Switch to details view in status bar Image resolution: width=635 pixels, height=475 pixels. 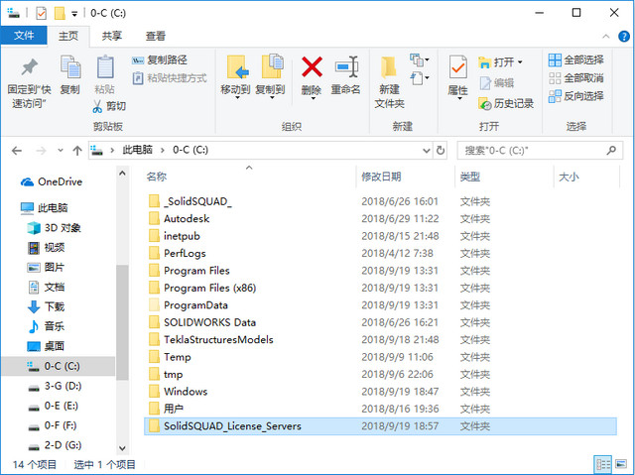point(602,464)
